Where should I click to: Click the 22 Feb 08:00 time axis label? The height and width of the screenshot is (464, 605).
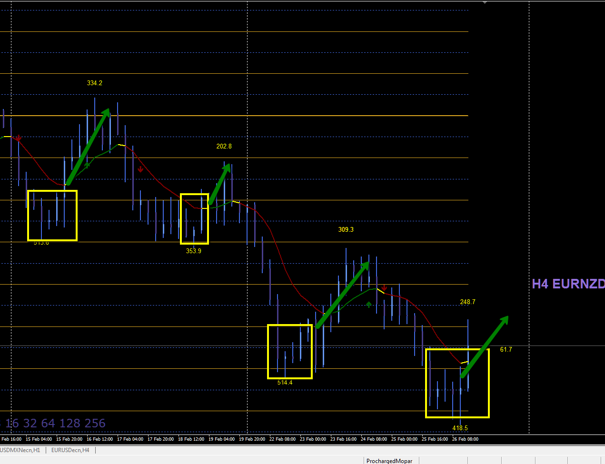[x=283, y=439]
